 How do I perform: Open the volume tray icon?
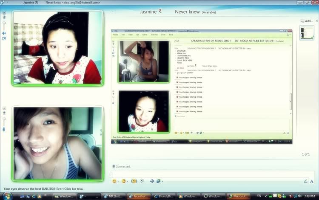(x=300, y=196)
